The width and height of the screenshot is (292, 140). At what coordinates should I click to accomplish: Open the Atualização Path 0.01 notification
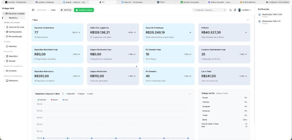[269, 22]
